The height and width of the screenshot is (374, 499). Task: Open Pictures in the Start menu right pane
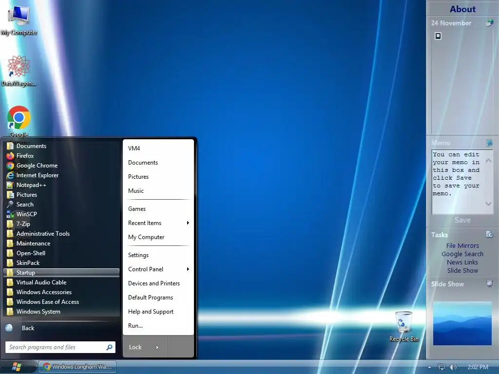pos(158,177)
